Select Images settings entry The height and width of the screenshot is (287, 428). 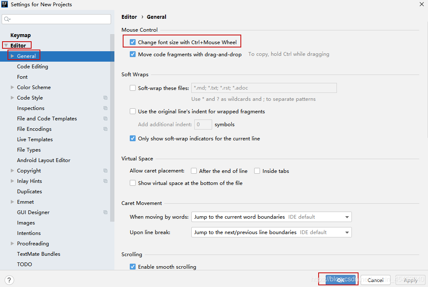[x=26, y=223]
